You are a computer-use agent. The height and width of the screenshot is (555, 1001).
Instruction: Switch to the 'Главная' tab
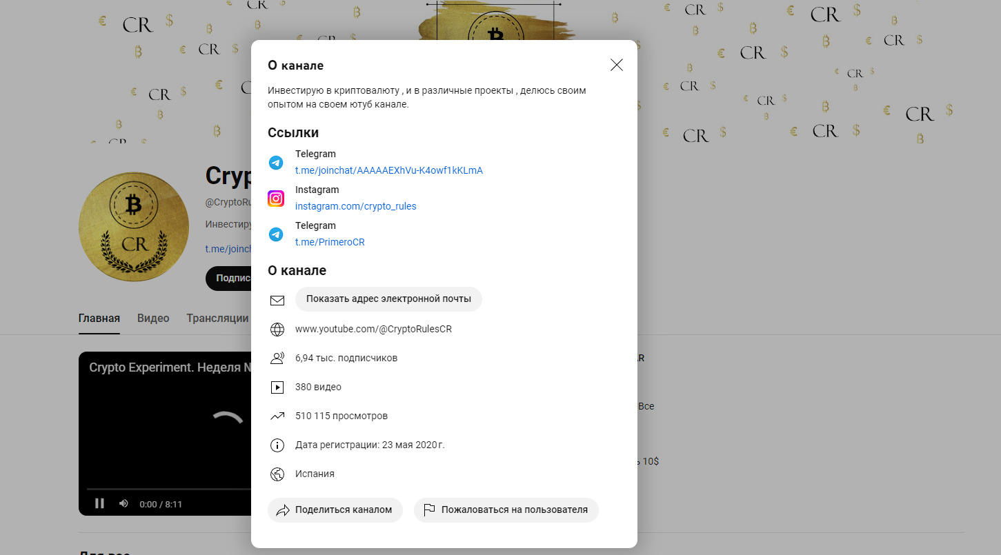(99, 319)
